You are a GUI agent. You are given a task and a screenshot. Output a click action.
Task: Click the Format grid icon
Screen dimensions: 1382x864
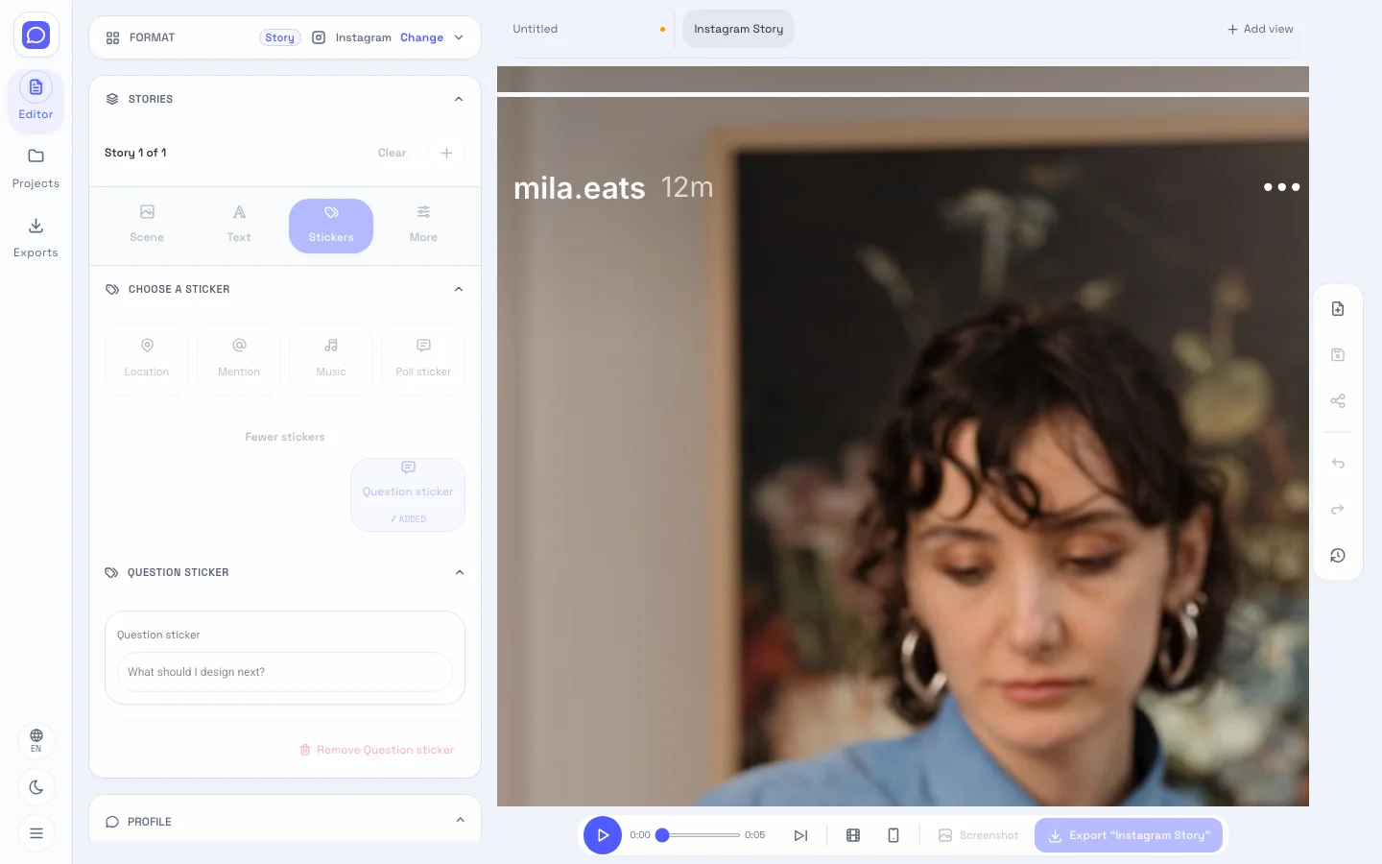(112, 37)
